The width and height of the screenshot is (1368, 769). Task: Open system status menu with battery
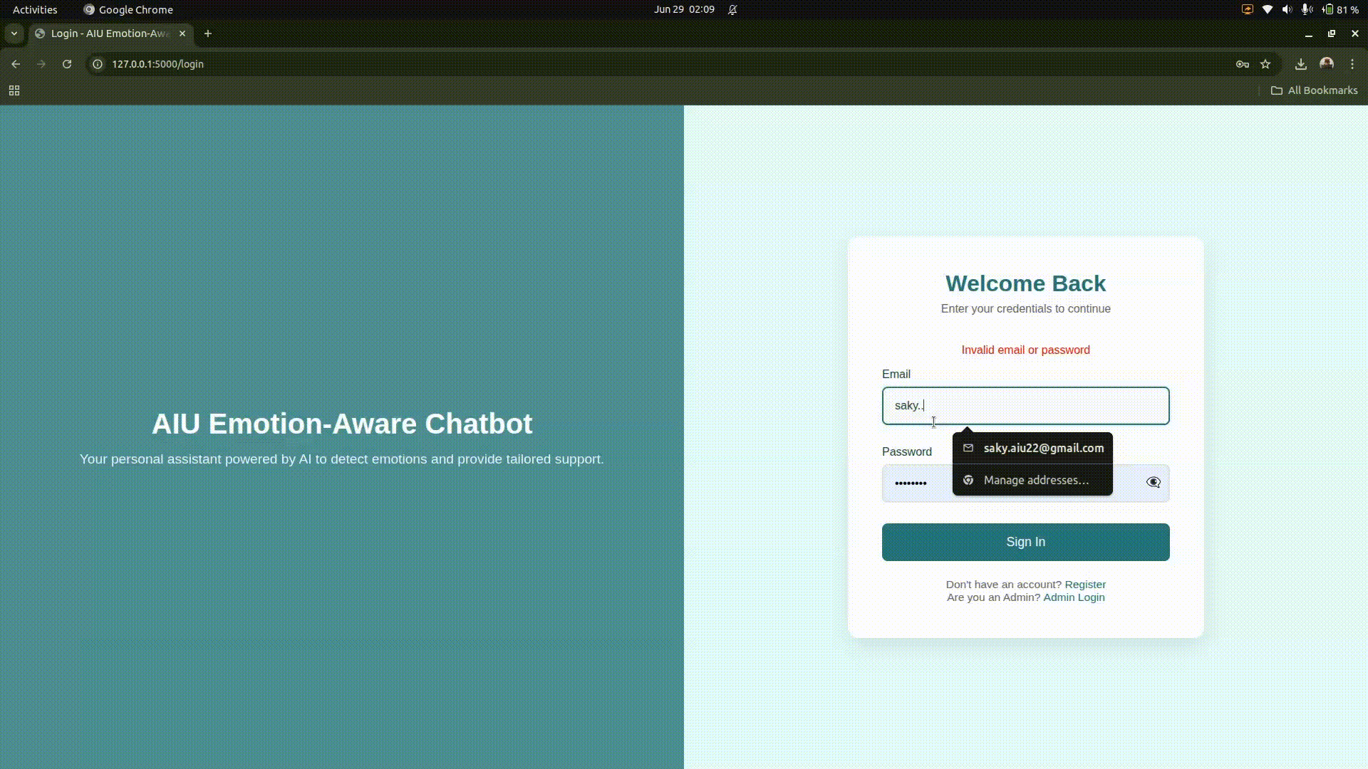1341,10
